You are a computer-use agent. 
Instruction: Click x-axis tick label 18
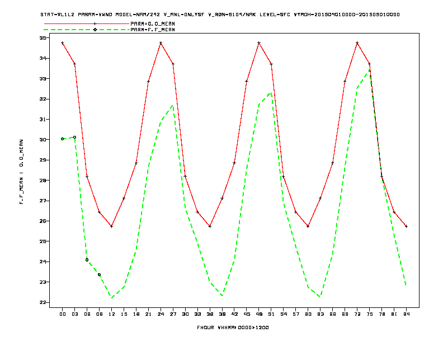pyautogui.click(x=136, y=314)
